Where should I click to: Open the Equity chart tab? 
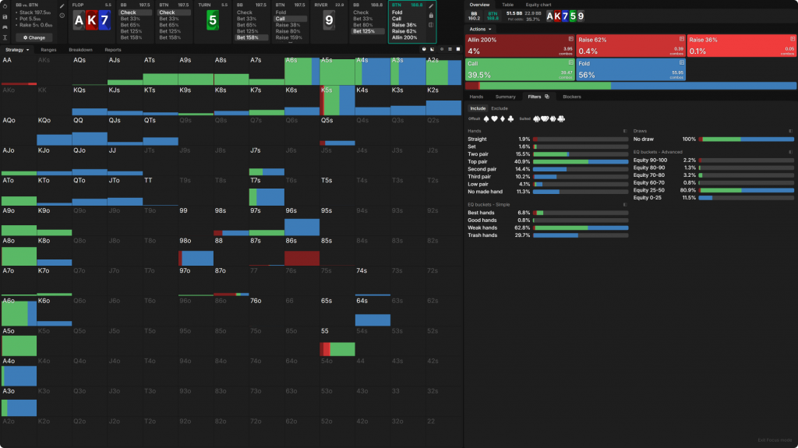point(538,5)
